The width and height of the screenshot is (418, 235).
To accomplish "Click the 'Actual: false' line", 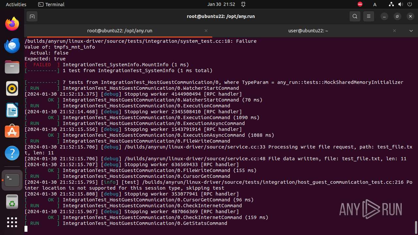I will [49, 53].
